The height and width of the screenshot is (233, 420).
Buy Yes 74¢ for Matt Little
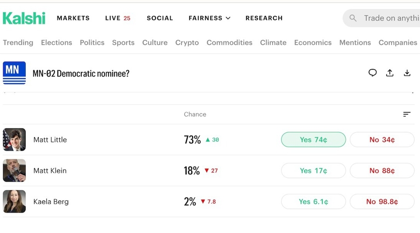pos(313,140)
